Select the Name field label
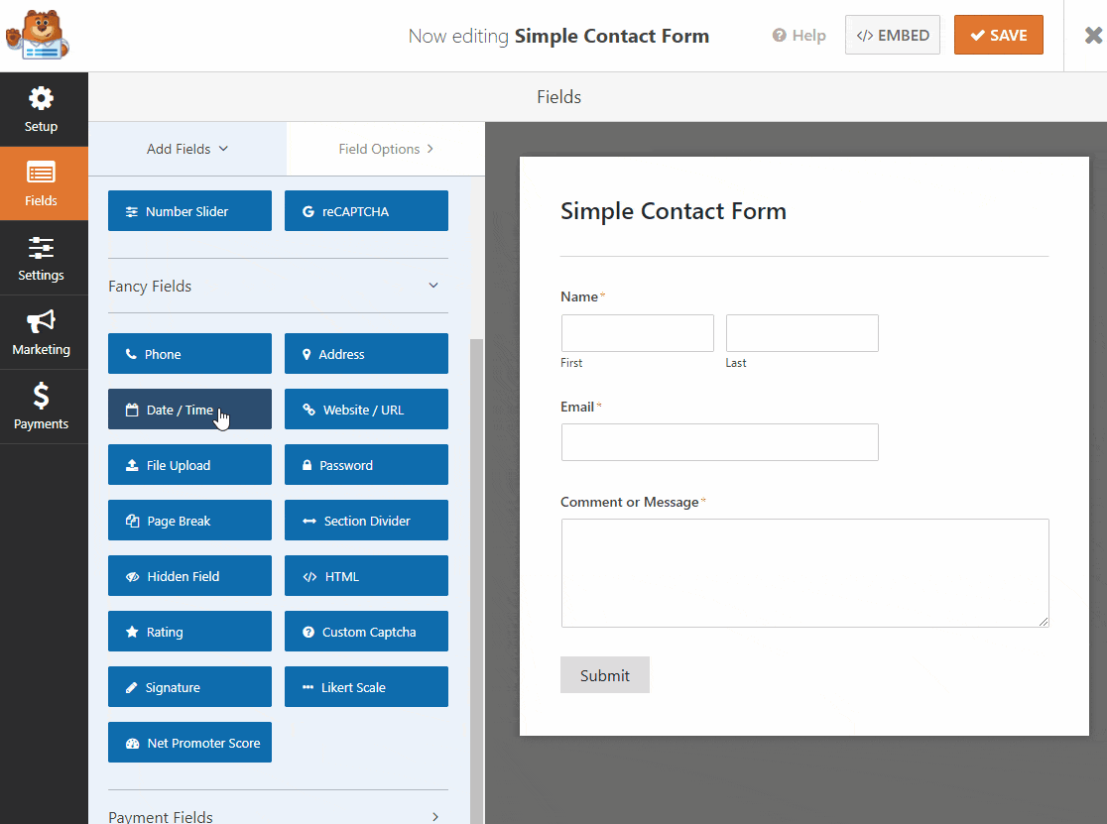 (579, 297)
